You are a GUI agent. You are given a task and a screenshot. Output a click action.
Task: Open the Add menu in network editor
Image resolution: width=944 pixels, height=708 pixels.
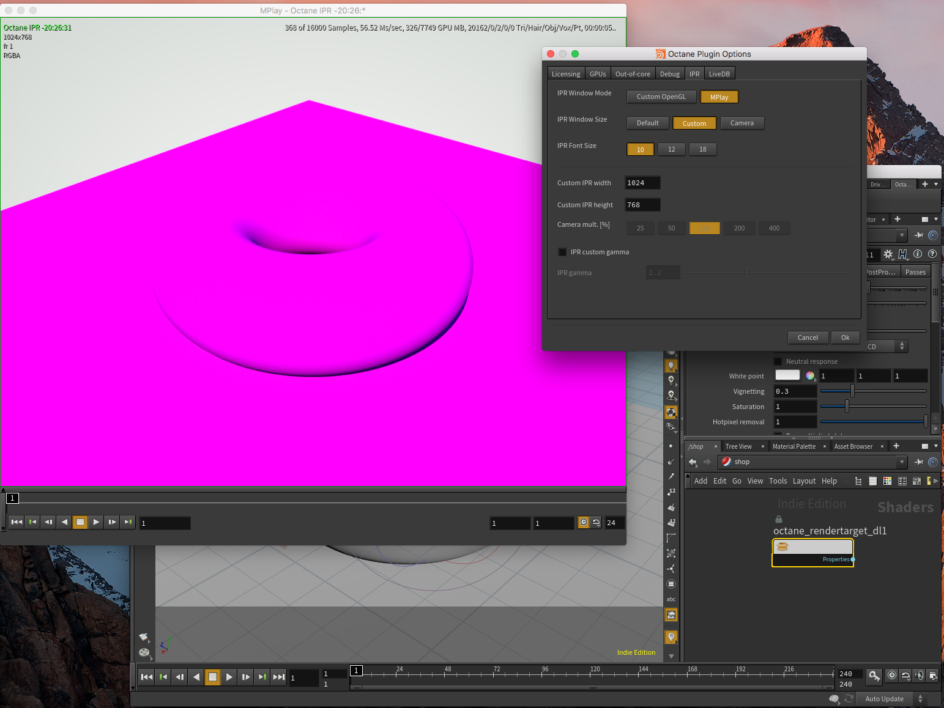point(701,481)
